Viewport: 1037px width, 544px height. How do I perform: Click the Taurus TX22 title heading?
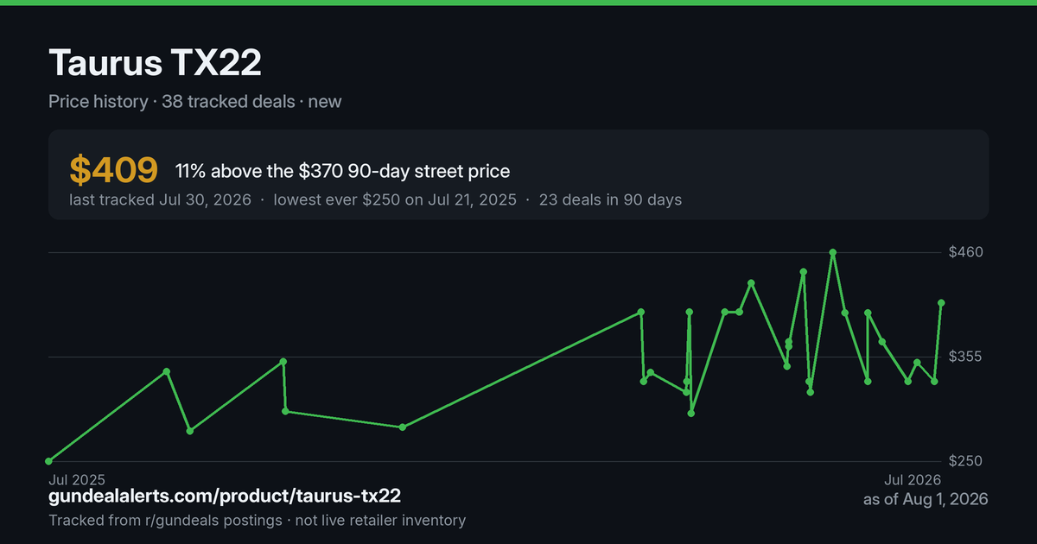point(155,63)
